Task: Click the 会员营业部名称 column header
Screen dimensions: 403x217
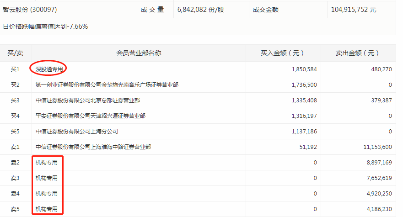Action: (x=139, y=53)
